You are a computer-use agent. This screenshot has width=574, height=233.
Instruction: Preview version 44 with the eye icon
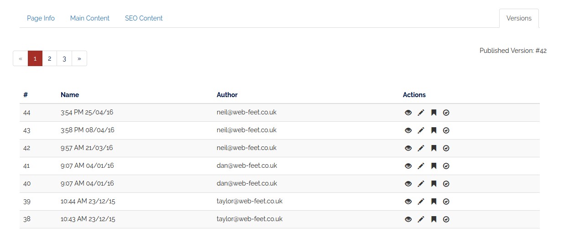408,113
